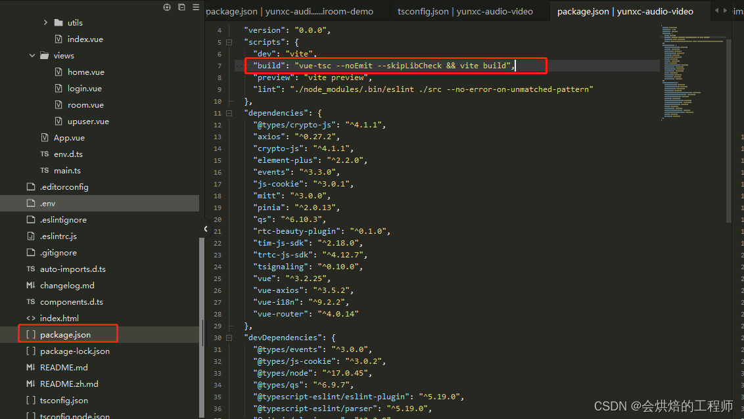This screenshot has height=419, width=744.
Task: Switch to tsconfig.json yunxc-audio-video tab
Action: (465, 11)
